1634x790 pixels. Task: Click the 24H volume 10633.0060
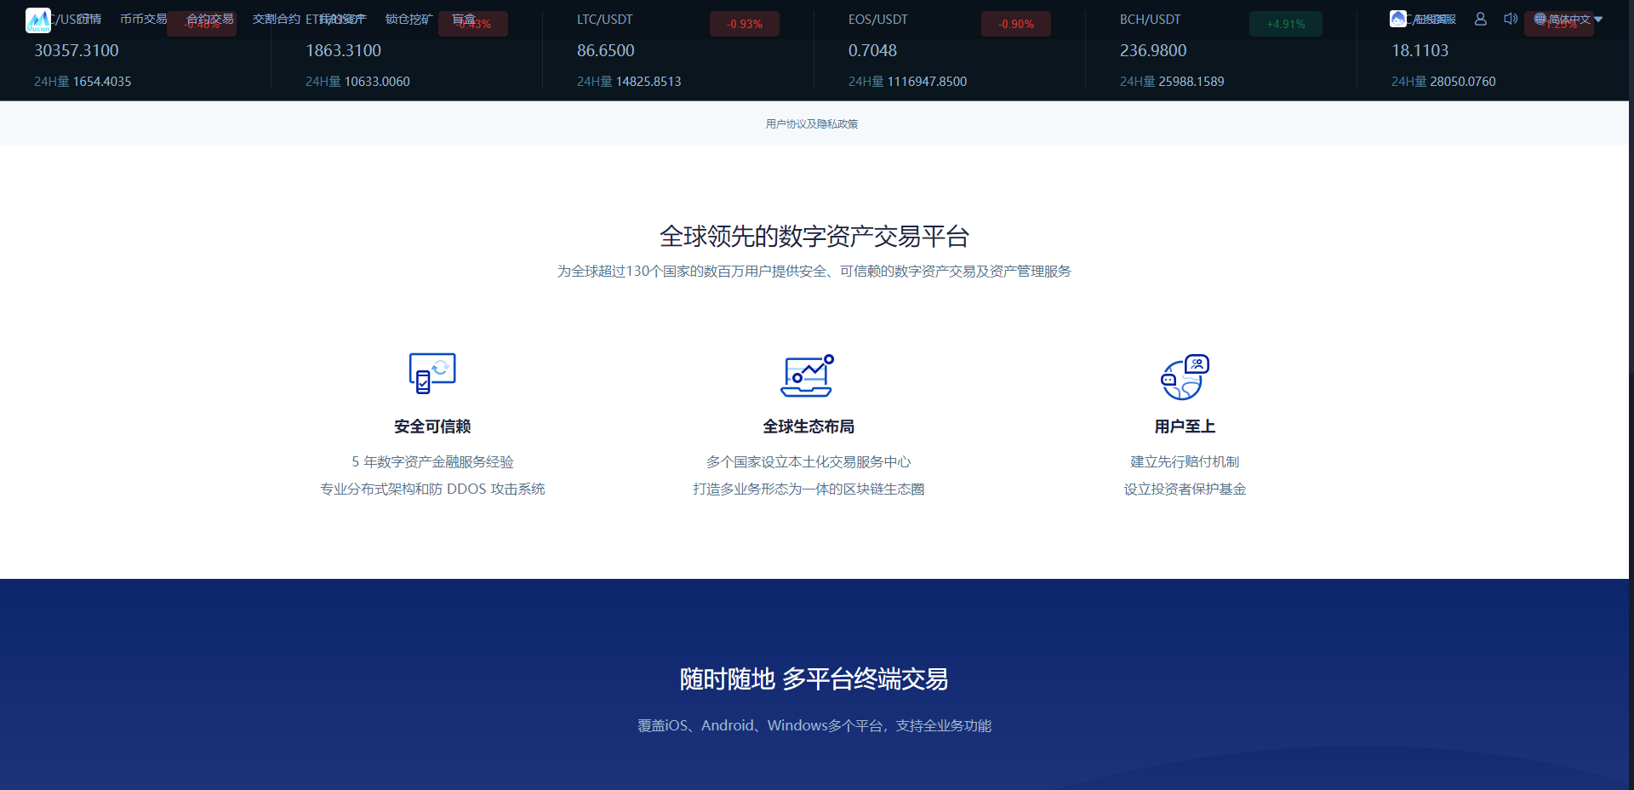(377, 82)
